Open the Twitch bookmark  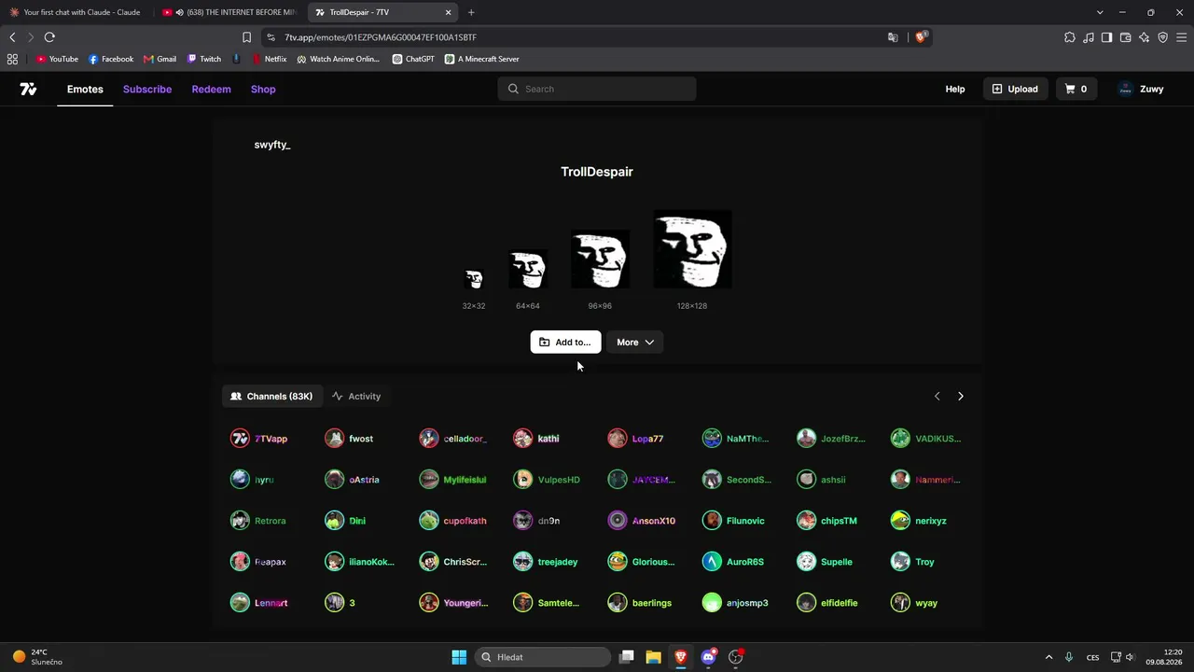pyautogui.click(x=204, y=59)
